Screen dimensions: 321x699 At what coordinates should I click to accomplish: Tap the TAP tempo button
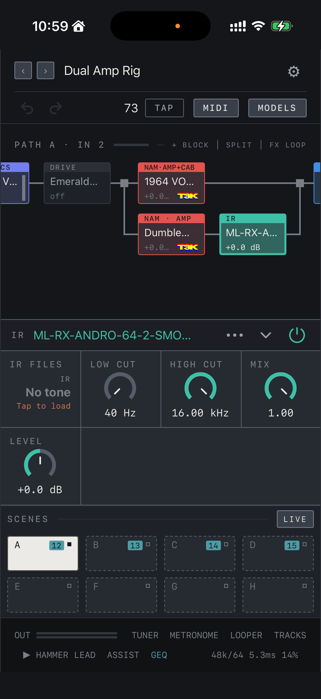pos(164,108)
